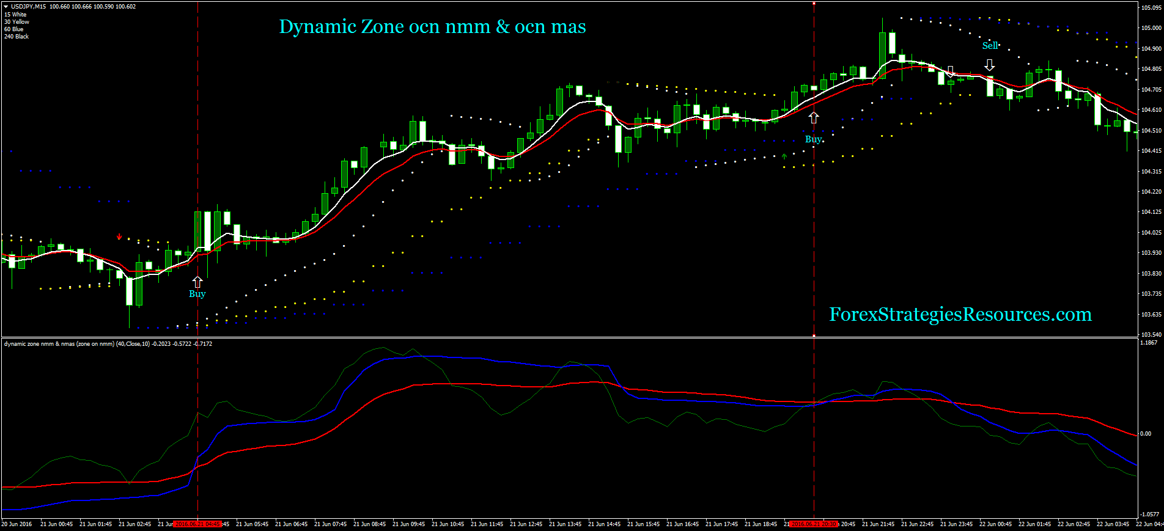Select the Sell text label

click(x=990, y=45)
